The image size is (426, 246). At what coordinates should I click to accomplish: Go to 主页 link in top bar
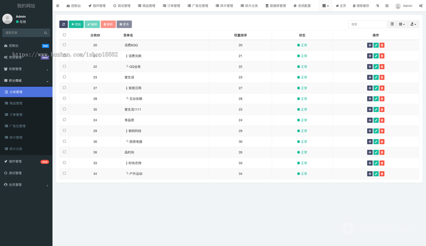341,6
